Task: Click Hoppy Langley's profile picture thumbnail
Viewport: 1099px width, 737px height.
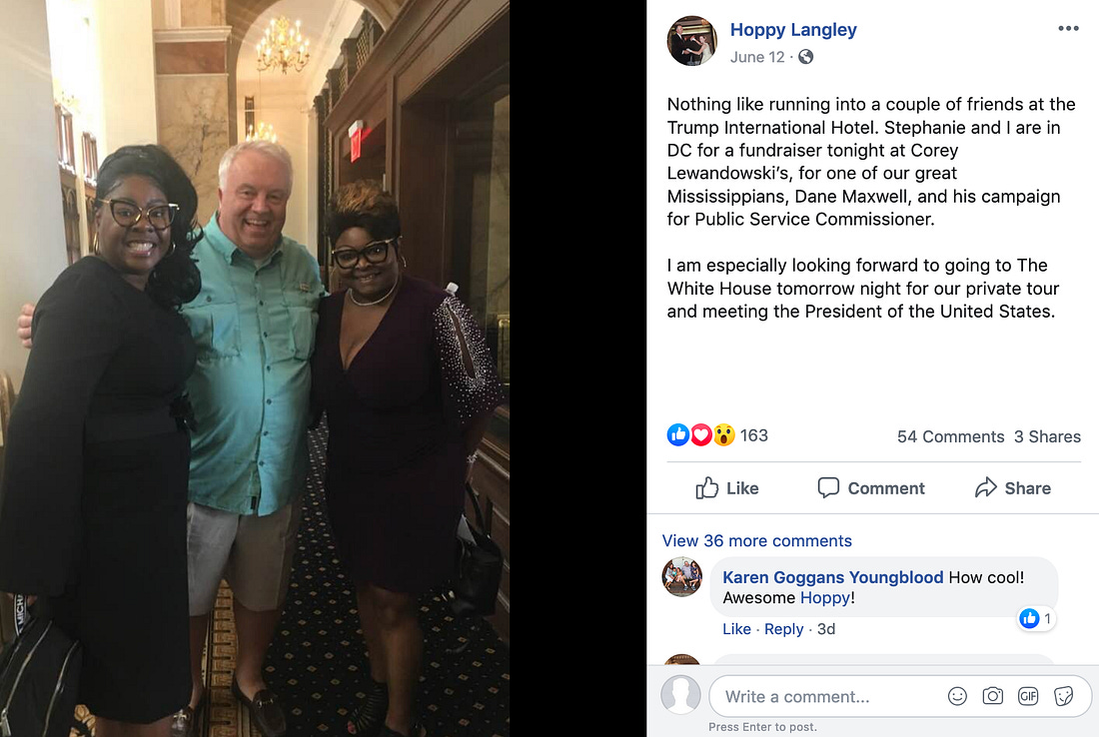Action: point(691,41)
